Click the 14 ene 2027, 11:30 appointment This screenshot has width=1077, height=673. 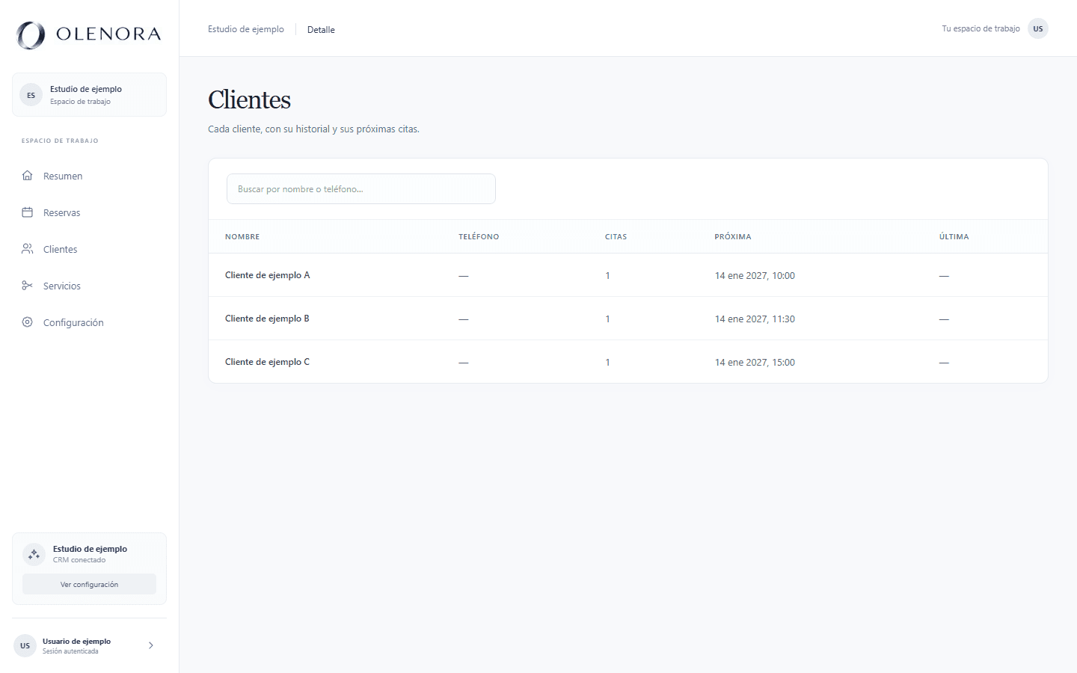(755, 319)
